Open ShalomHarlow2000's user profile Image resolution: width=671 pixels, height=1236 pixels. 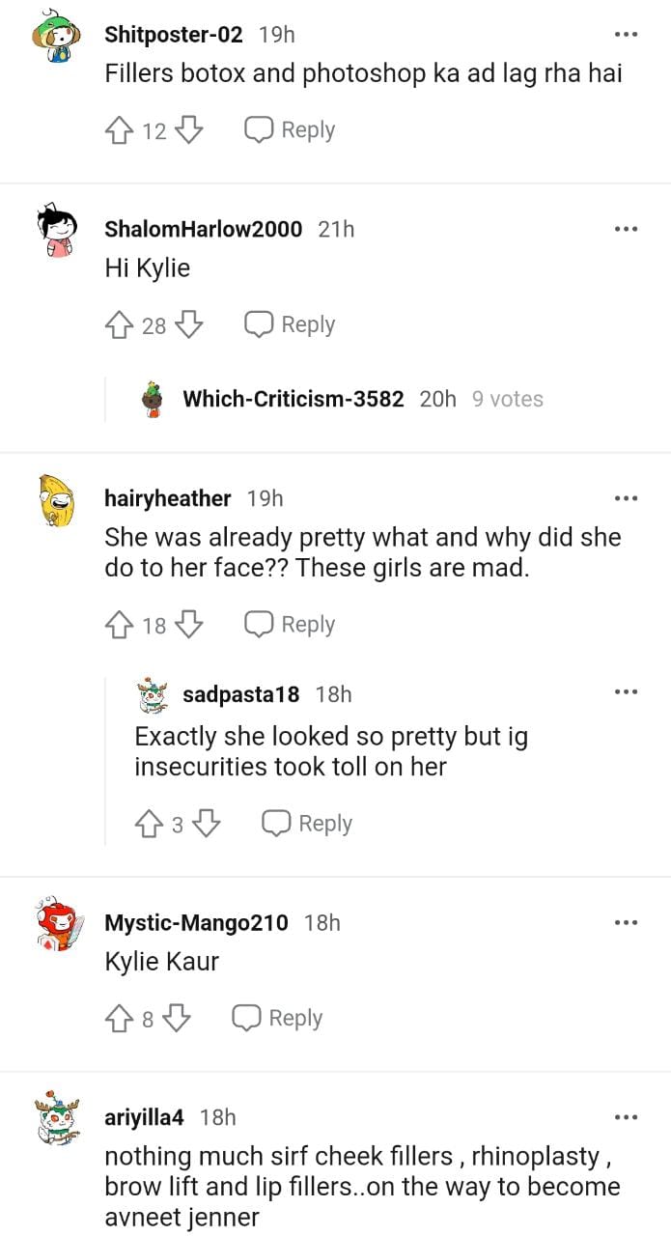point(203,229)
